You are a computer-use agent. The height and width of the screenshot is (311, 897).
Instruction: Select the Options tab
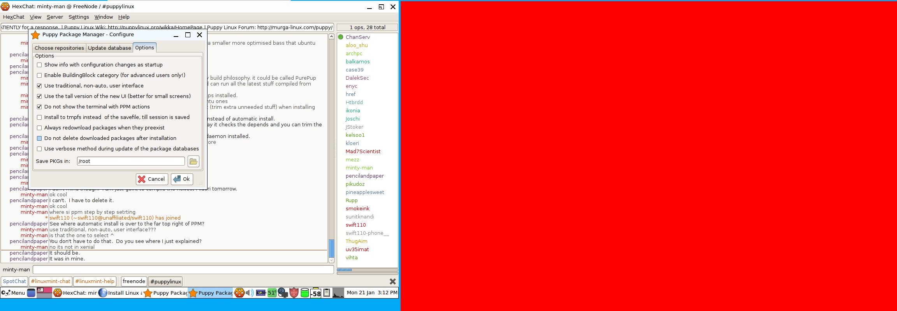pos(145,47)
